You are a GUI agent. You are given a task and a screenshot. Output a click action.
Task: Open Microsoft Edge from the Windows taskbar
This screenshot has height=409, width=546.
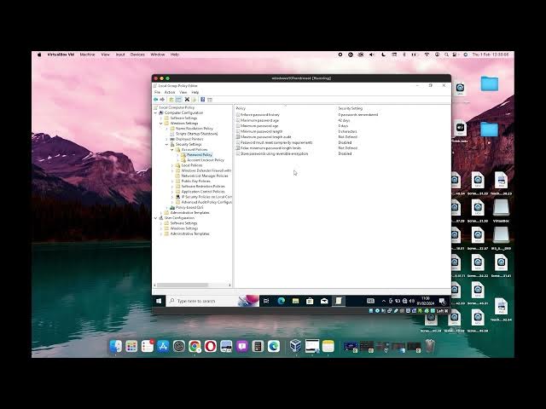(281, 301)
